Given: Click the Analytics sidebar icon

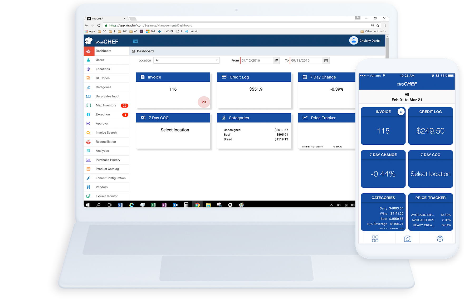Looking at the screenshot, I should coord(89,151).
